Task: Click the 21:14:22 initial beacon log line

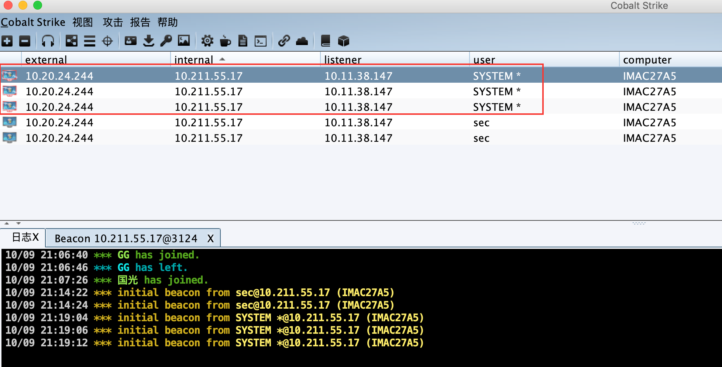Action: pyautogui.click(x=200, y=293)
